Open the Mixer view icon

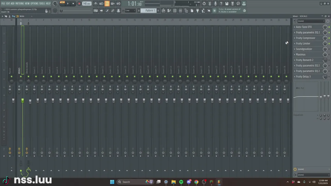(180, 11)
